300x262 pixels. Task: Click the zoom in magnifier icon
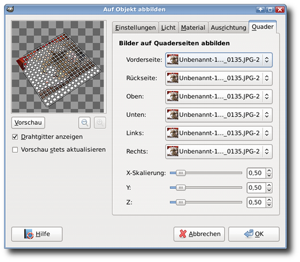100,123
